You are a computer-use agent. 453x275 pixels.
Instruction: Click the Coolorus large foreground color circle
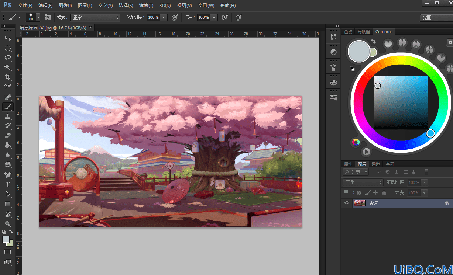(359, 51)
